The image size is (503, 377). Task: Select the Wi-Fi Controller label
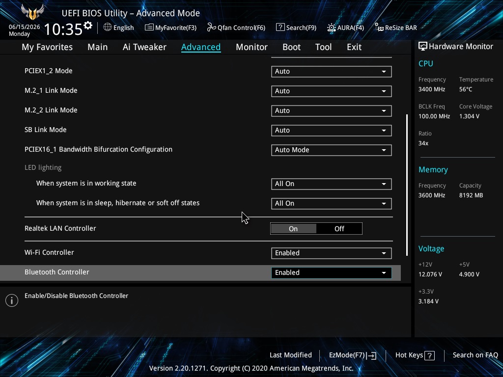tap(49, 252)
